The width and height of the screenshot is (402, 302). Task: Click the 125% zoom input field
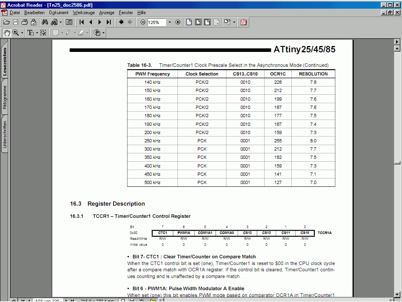(157, 22)
